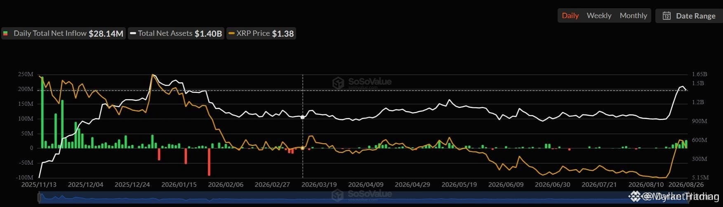Click the 2026/03/19 date axis label
The image size is (723, 207).
point(319,184)
